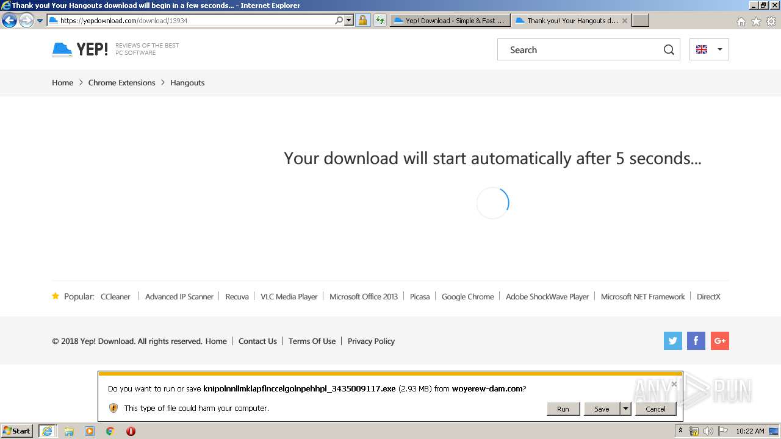Click the Facebook share icon
This screenshot has width=781, height=439.
(x=696, y=341)
